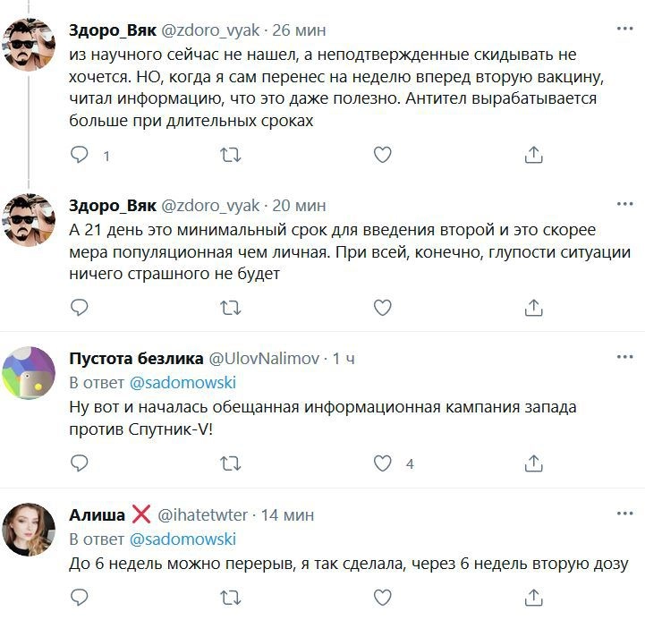The image size is (645, 620).
Task: Like Пустота безлика tweet with 4 likes
Action: click(382, 463)
